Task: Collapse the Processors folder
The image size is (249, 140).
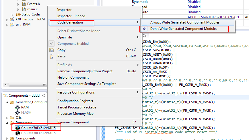Action: click(x=7, y=123)
